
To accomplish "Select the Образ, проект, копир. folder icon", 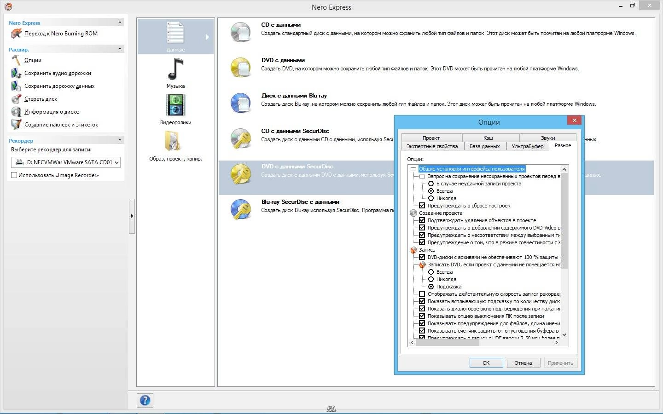I will point(173,141).
